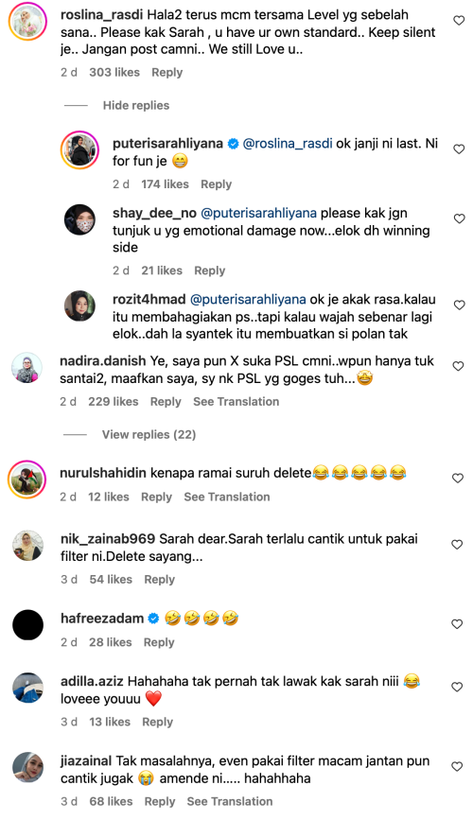Reply to roslina_rasdi's comment
473x820 pixels.
[x=166, y=73]
